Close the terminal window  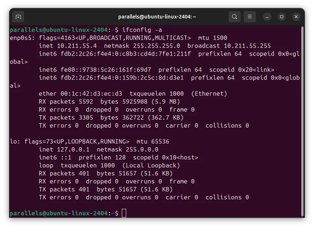[296, 17]
